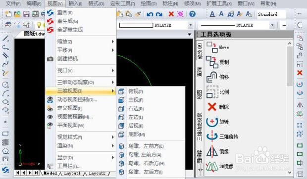Open the layer manager icon
The height and width of the screenshot is (179, 307).
click(8, 25)
